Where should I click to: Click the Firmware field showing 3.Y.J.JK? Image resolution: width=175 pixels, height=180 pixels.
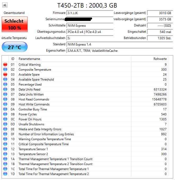click(x=90, y=13)
